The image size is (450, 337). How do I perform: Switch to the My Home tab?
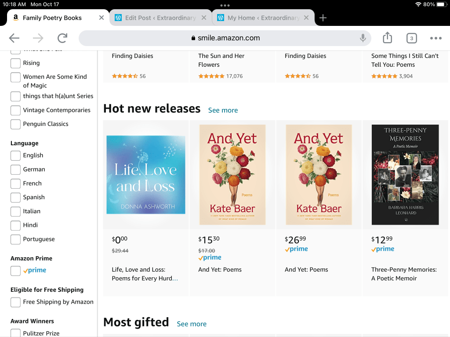[263, 18]
